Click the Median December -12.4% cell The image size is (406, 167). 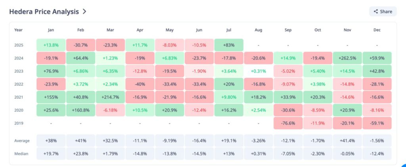(377, 154)
